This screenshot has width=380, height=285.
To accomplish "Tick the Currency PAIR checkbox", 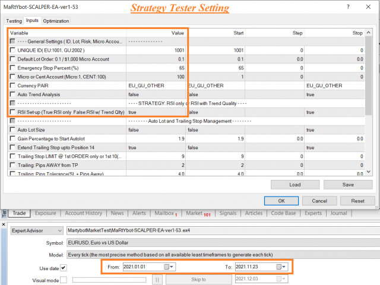I will pos(12,85).
